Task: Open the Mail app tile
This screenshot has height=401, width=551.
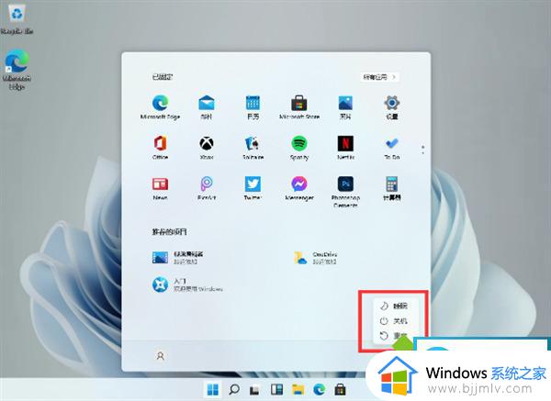Action: 207,107
